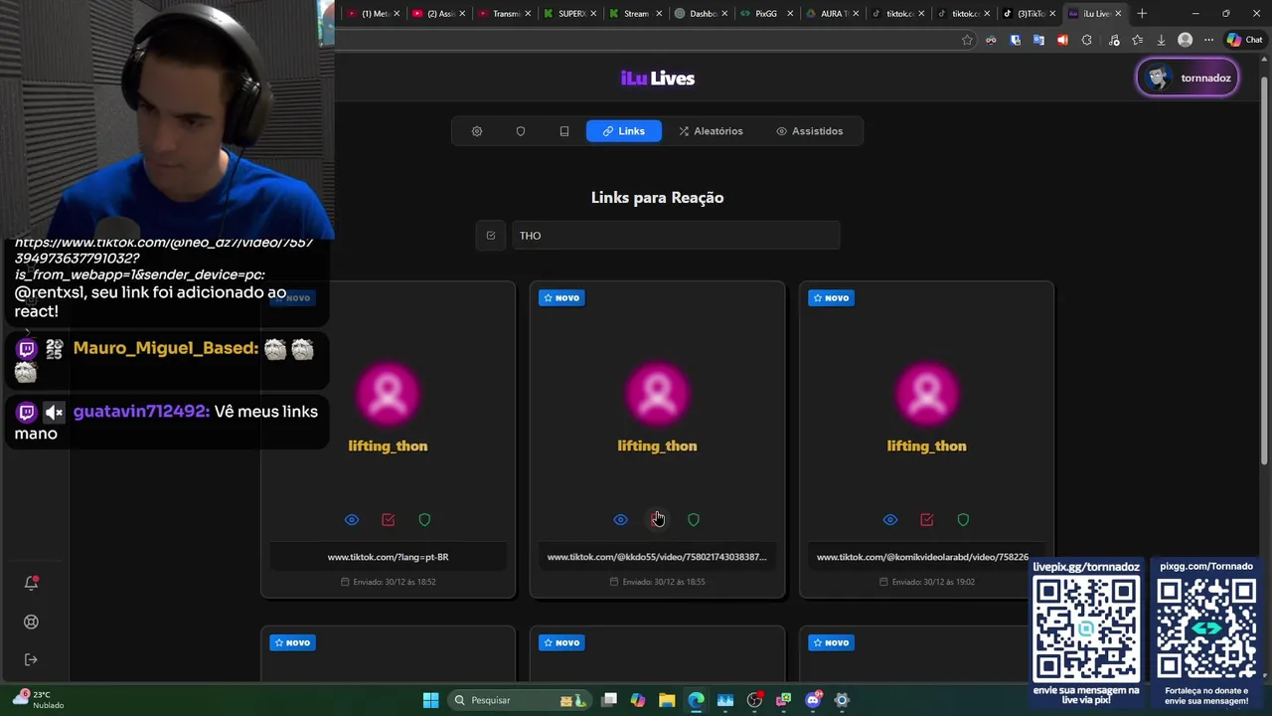
Task: Open the shield tab in navigation bar
Action: click(521, 131)
